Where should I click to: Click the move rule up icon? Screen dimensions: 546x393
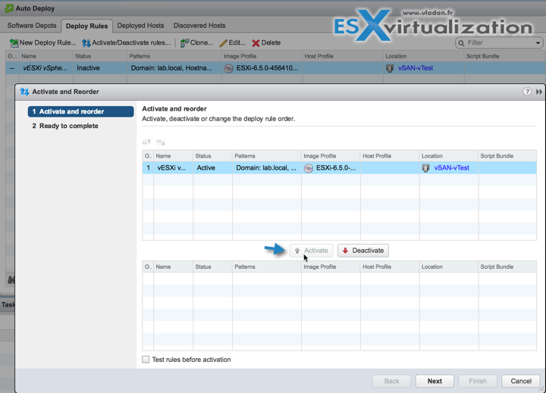coord(146,142)
